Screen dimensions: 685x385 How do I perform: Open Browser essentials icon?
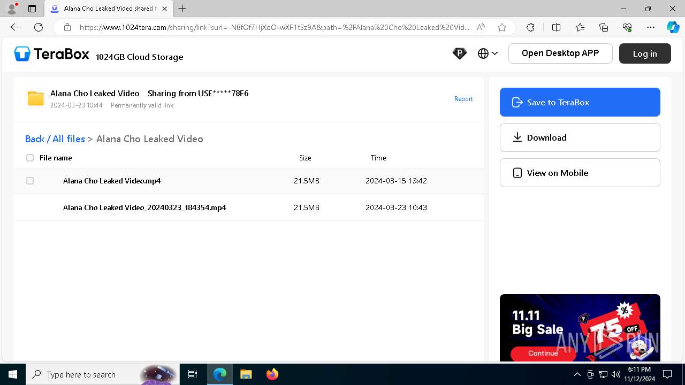[627, 27]
